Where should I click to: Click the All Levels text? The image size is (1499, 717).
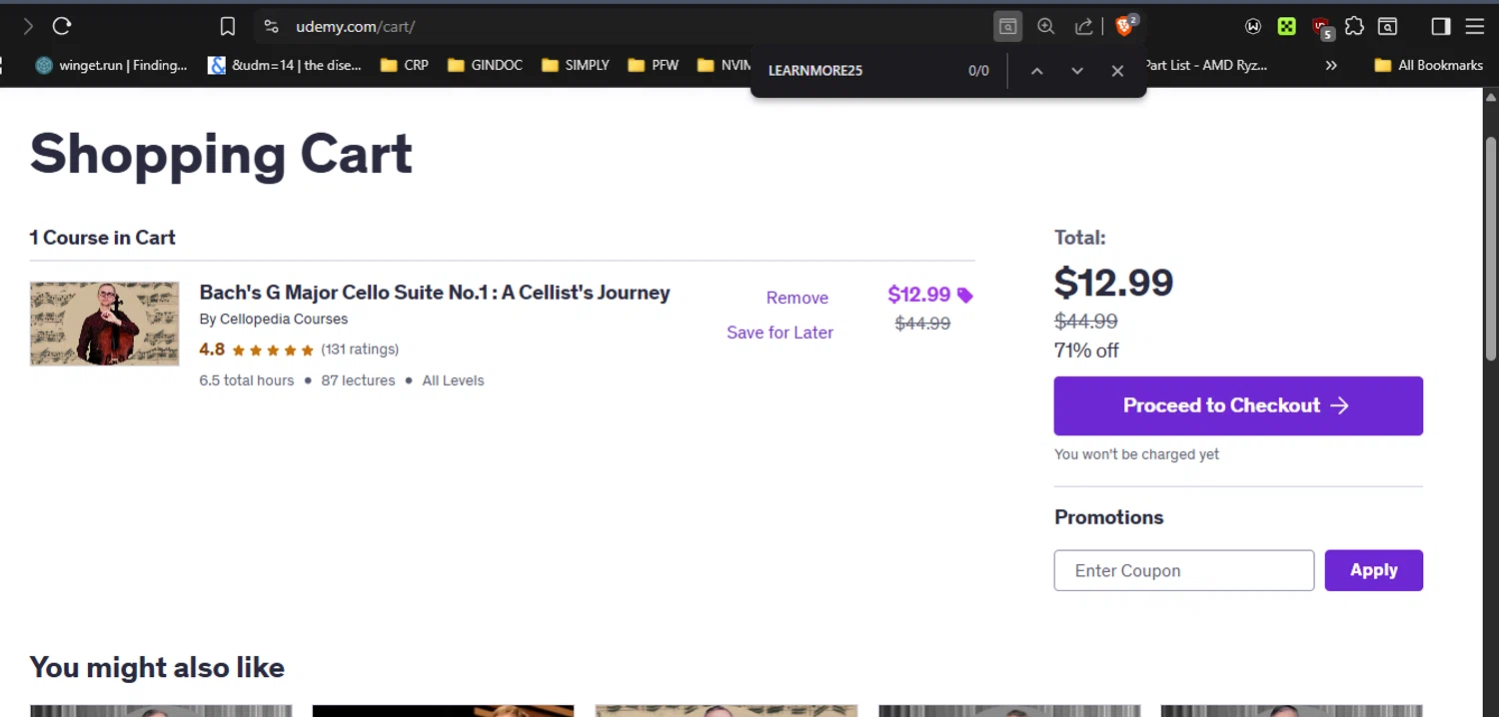453,380
